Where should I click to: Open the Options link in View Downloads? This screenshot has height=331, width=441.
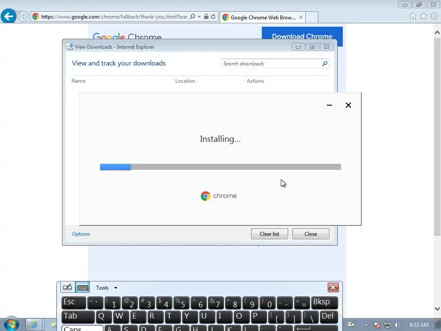[81, 234]
